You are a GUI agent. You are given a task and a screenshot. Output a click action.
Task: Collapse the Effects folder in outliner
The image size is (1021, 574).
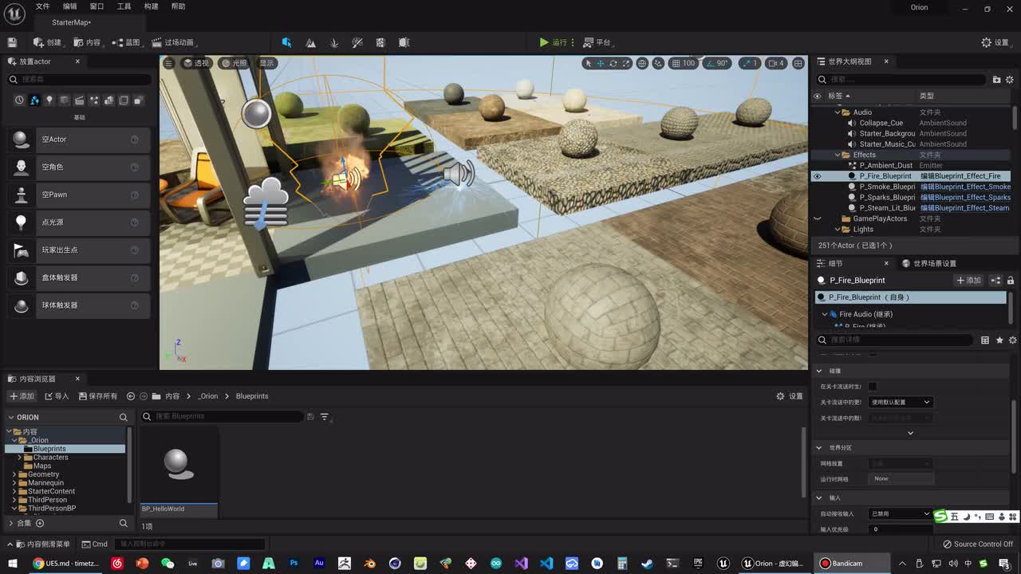coord(838,155)
